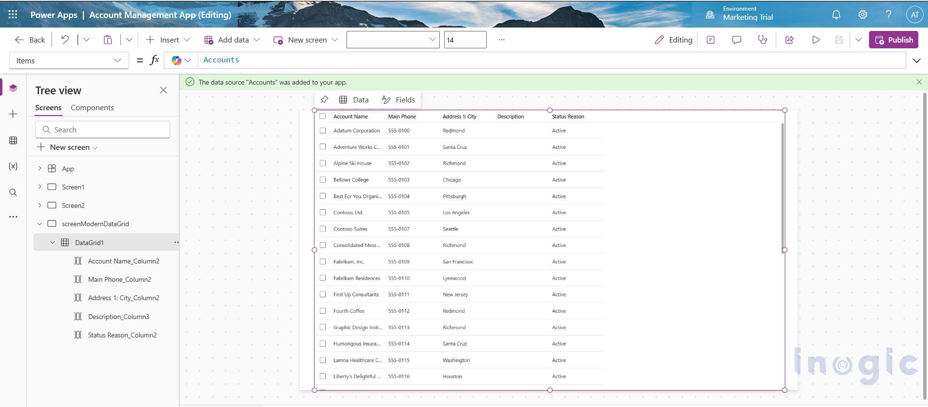Open the Insert dropdown
Screen dimensions: 928x407
168,40
